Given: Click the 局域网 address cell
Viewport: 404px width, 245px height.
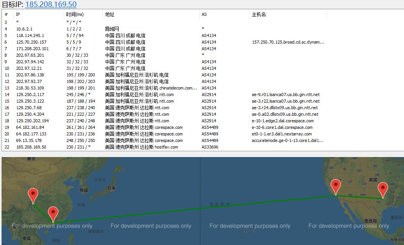Looking at the screenshot, I should (112, 29).
